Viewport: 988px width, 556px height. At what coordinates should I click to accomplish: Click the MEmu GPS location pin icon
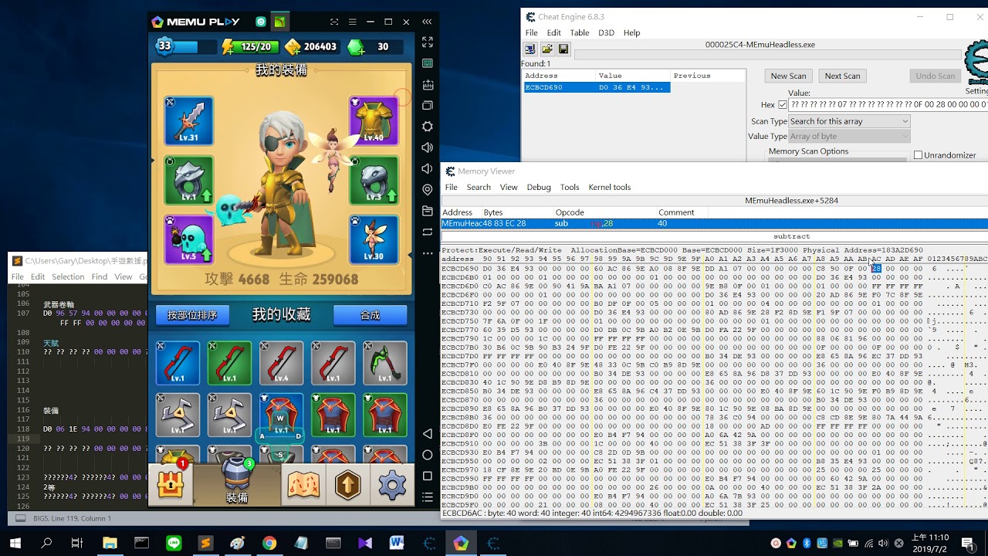[428, 190]
